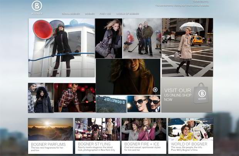Click the Bogner circular logo in header
Viewport: 239px width, 156px height.
37,6
